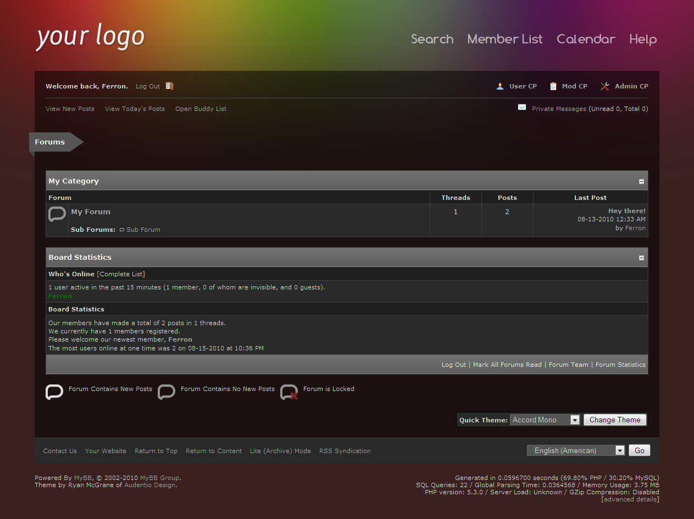Click the Admin CP tools icon
This screenshot has height=519, width=694.
click(x=605, y=86)
